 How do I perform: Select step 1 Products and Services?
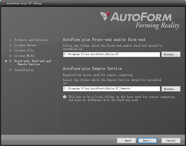pyautogui.click(x=29, y=40)
